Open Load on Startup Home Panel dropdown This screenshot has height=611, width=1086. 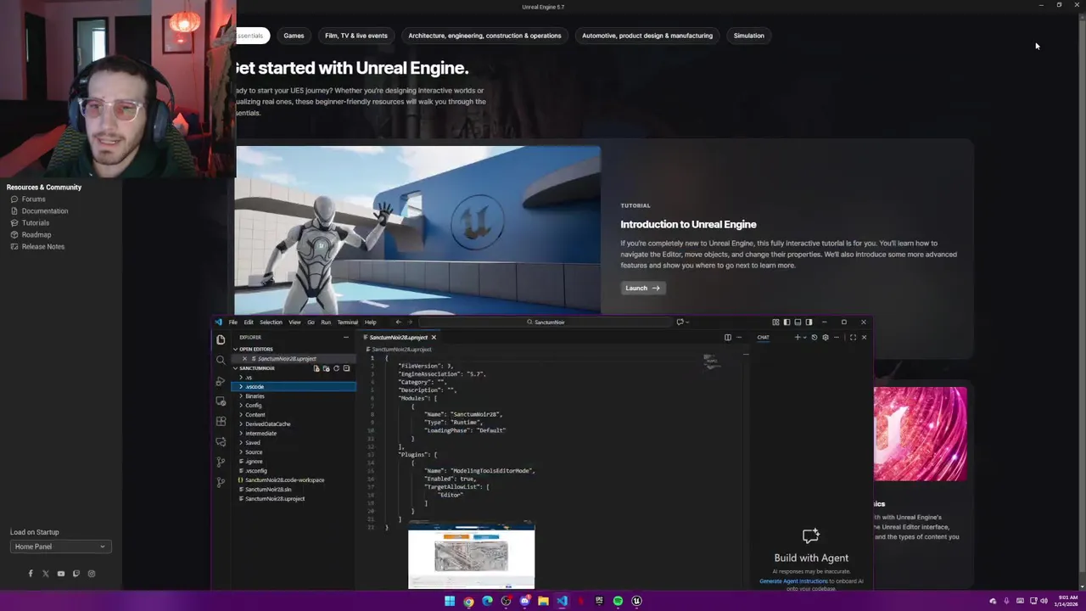(60, 547)
